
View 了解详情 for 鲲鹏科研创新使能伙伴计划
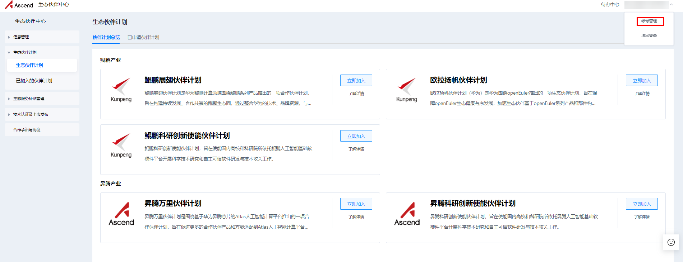[356, 149]
